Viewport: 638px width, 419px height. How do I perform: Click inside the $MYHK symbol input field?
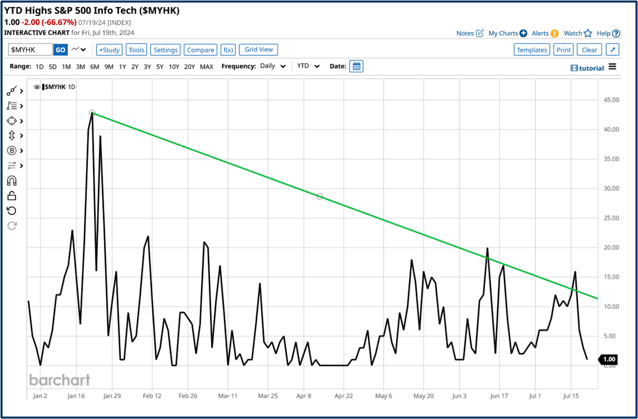pos(31,49)
